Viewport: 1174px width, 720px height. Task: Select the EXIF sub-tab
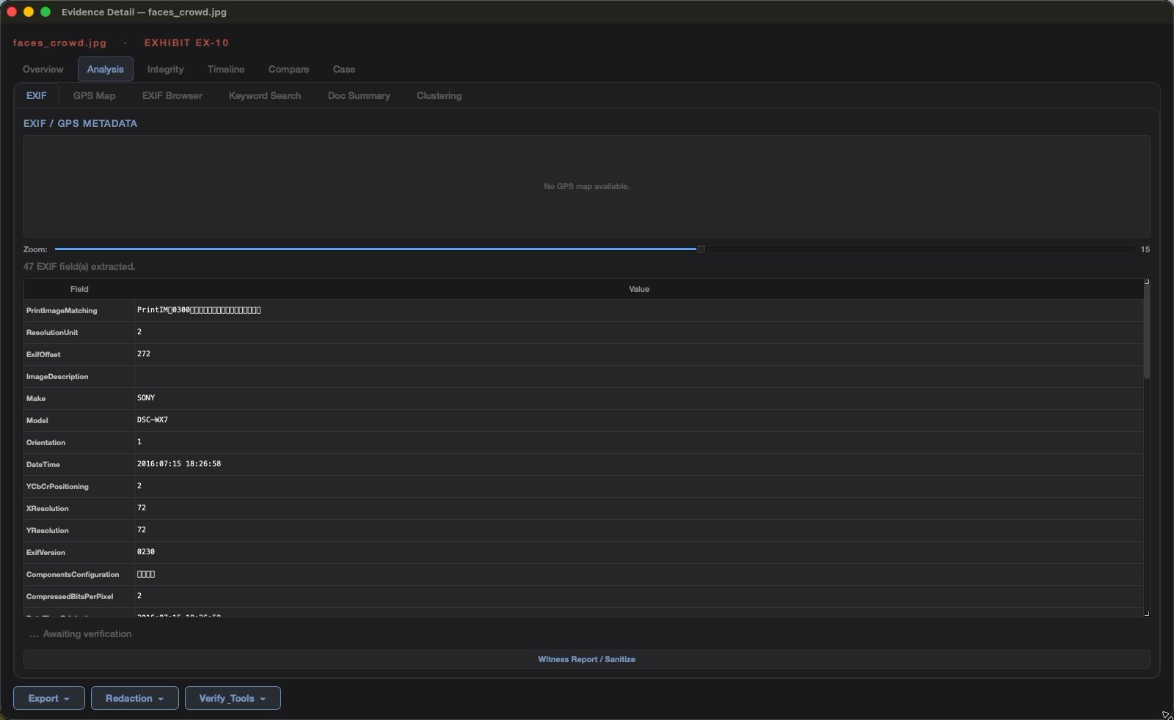pyautogui.click(x=37, y=95)
